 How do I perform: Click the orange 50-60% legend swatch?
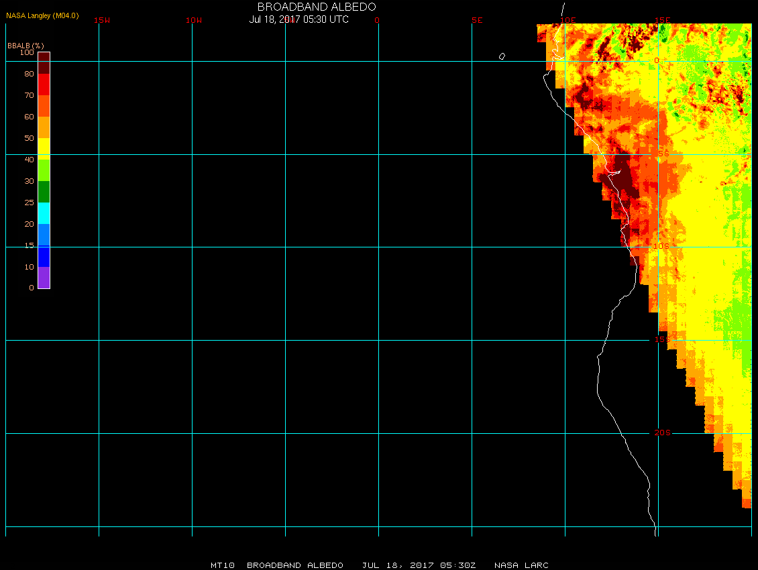tap(44, 127)
